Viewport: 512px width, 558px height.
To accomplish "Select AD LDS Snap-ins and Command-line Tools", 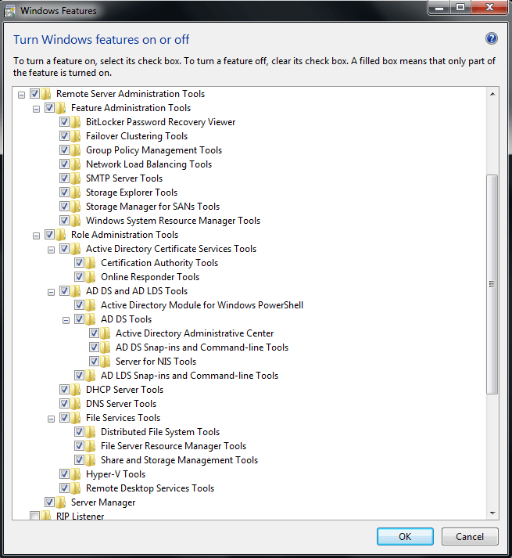I will (x=189, y=376).
